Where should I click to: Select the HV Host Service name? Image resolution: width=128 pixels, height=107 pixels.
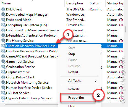(x=18, y=93)
